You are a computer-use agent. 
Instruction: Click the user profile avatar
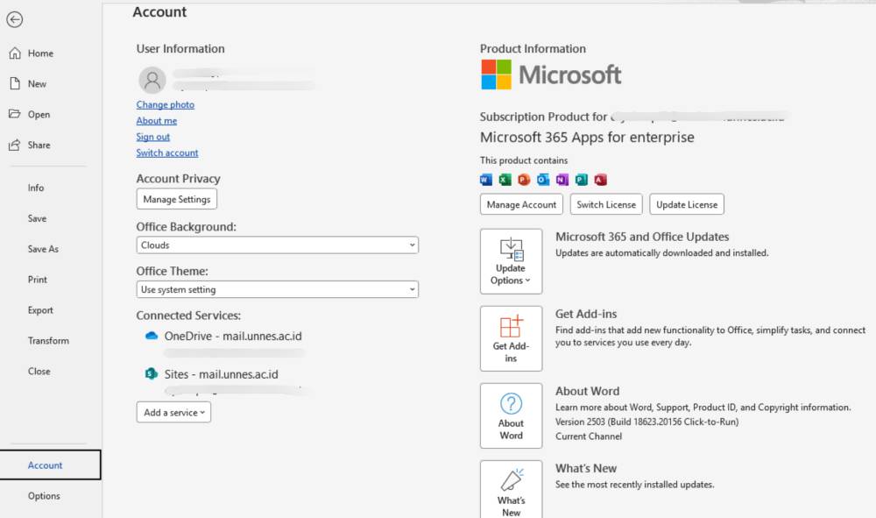[152, 80]
